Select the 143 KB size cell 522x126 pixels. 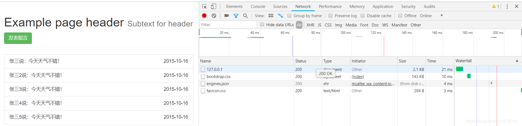click(411, 77)
